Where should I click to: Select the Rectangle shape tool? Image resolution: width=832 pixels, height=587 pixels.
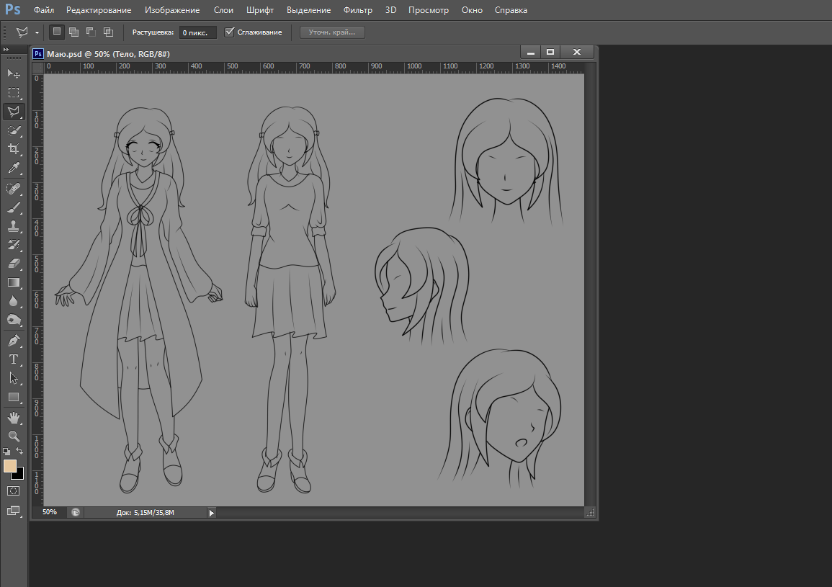coord(14,398)
